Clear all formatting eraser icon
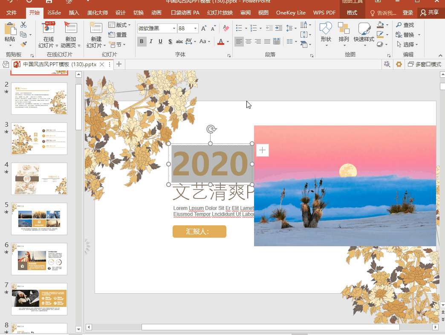Image resolution: width=445 pixels, height=335 pixels. 226,29
